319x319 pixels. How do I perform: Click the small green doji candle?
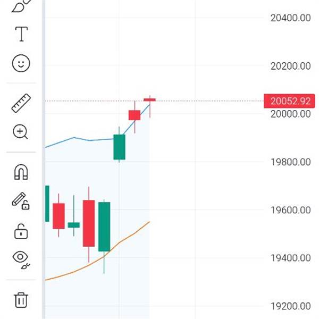[x=74, y=225]
